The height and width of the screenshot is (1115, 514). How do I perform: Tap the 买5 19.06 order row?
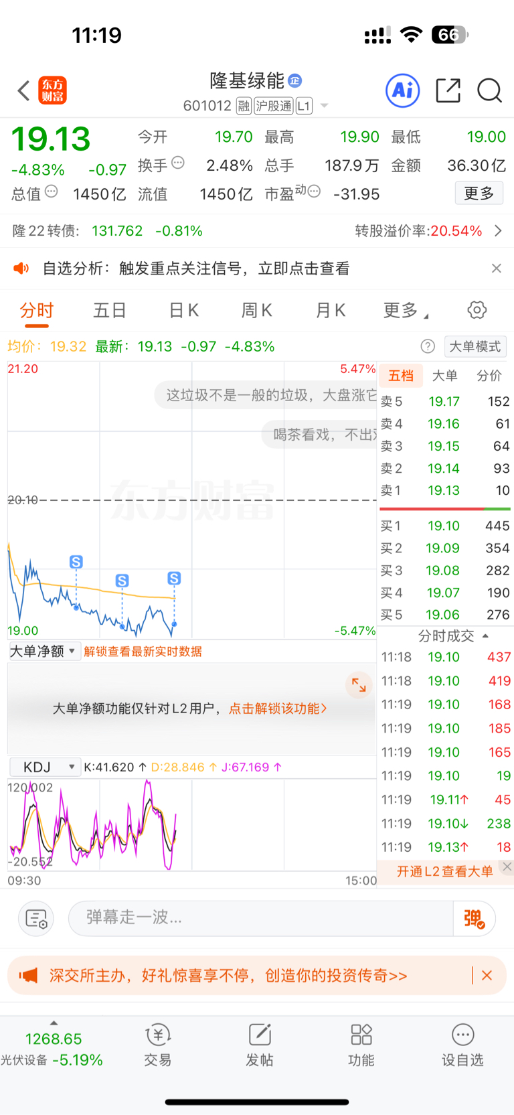(x=445, y=615)
